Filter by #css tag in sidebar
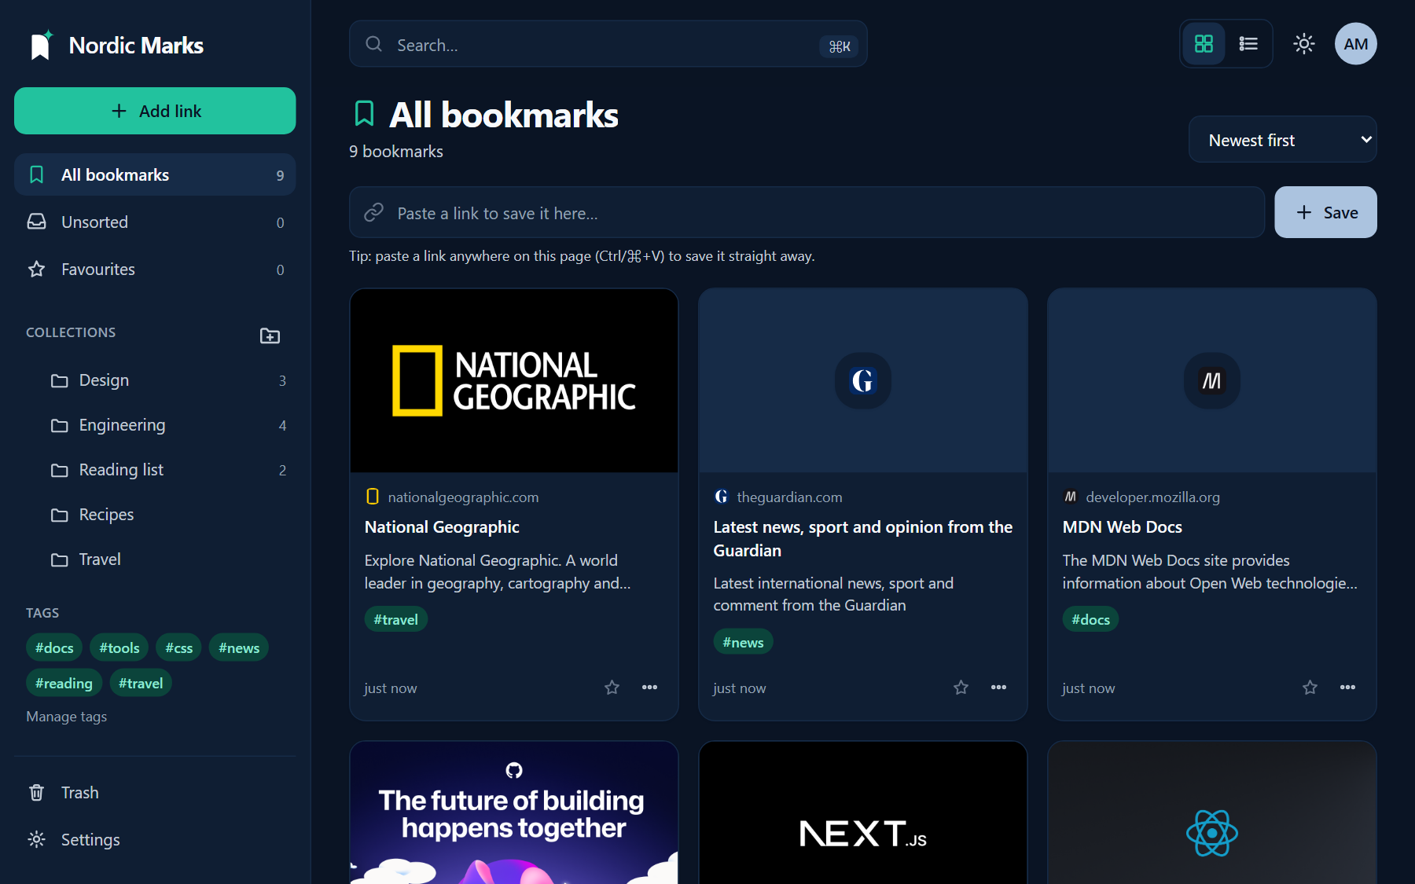 point(178,647)
